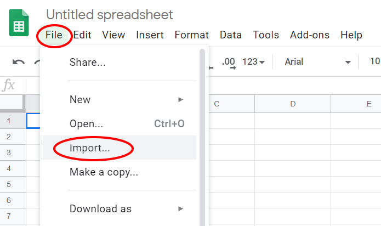
Task: Select row 2 header
Action: pos(13,137)
